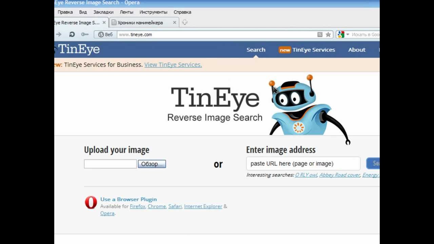Viewport: 434px width, 244px height.
Task: Get the Opera plugin link
Action: pos(107,213)
